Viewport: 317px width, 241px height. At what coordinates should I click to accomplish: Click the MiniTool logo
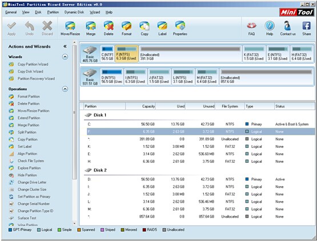point(296,13)
